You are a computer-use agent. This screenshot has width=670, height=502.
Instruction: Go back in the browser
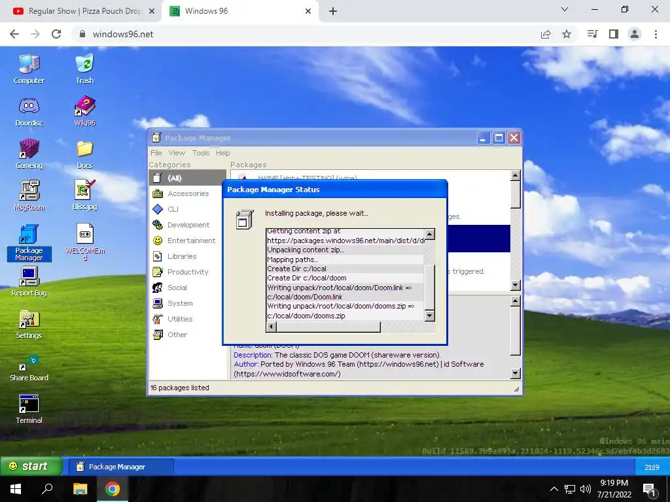14,34
